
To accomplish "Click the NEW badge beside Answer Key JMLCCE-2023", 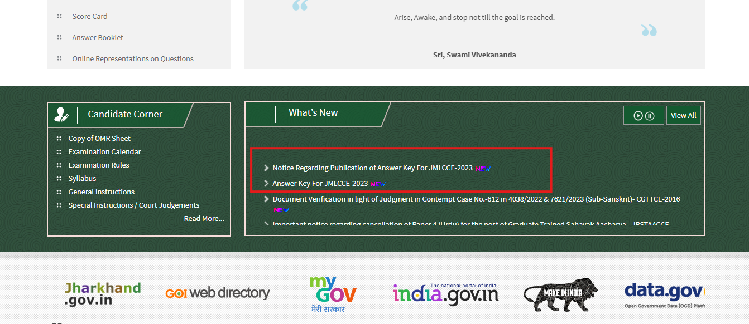I will click(x=379, y=184).
